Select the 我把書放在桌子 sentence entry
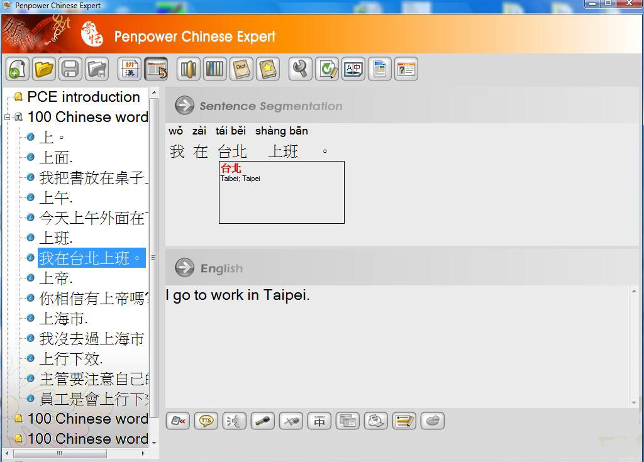The height and width of the screenshot is (462, 644). [93, 178]
